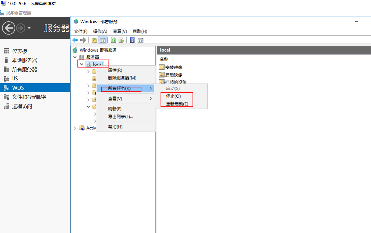Click the Up one level folder icon
371x233 pixels.
click(x=94, y=40)
